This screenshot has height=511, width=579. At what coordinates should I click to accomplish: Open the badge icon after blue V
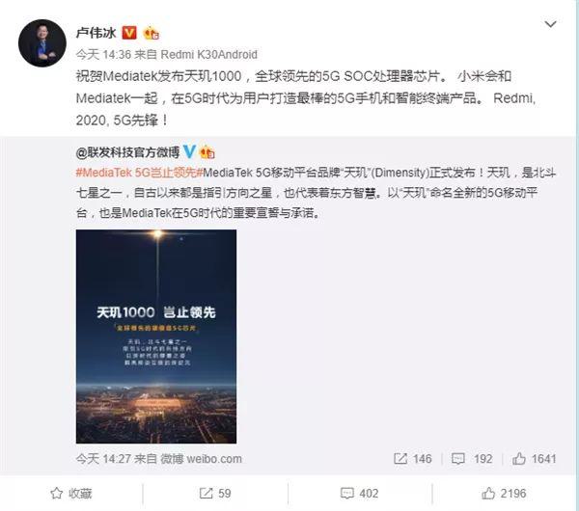(x=207, y=152)
